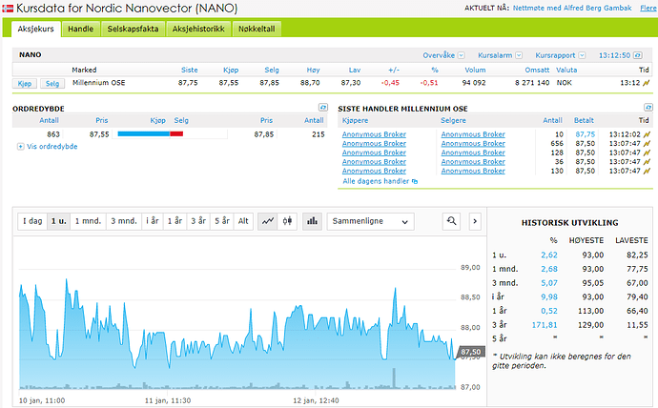This screenshot has height=408, width=658.
Task: Switch to the Aksjekurs tab
Action: pyautogui.click(x=36, y=29)
